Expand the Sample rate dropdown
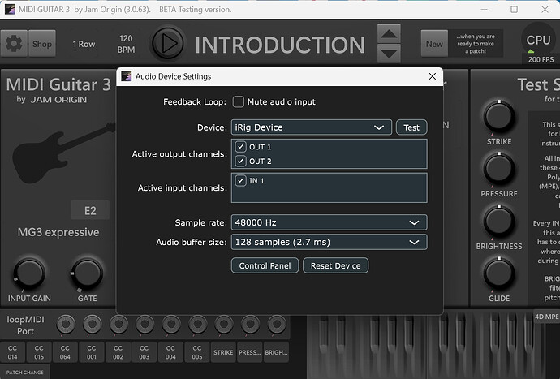Viewport: 560px width, 379px height. 329,222
